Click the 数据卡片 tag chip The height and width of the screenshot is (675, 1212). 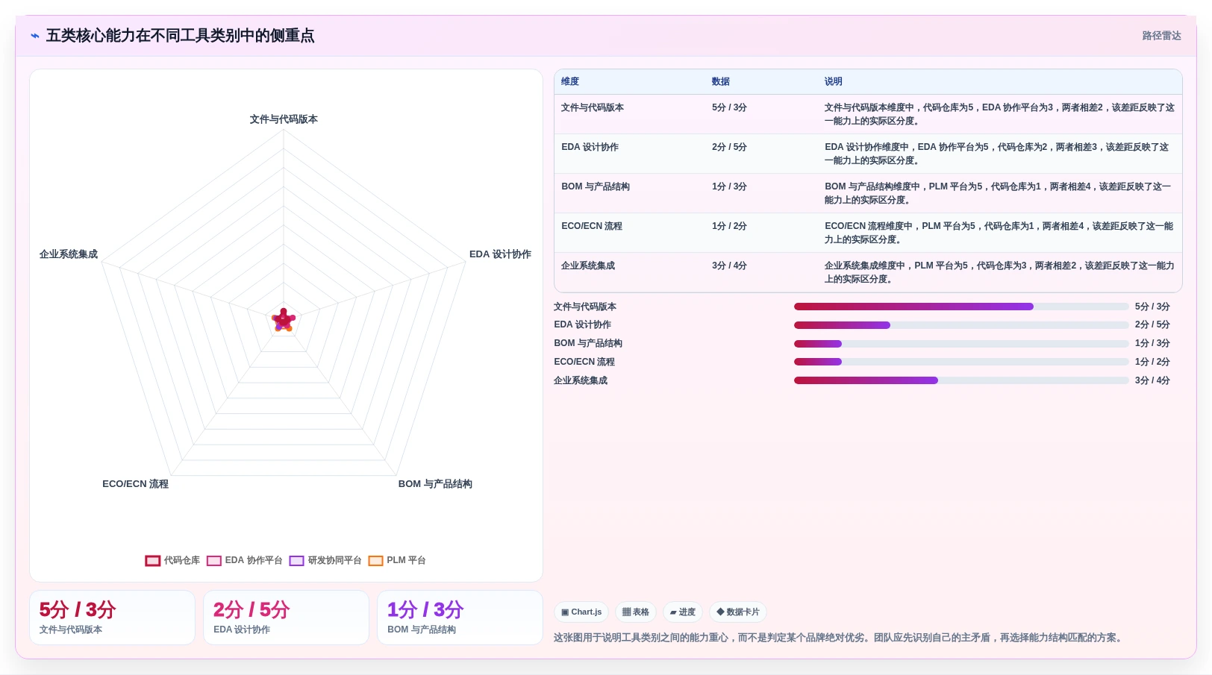point(738,612)
